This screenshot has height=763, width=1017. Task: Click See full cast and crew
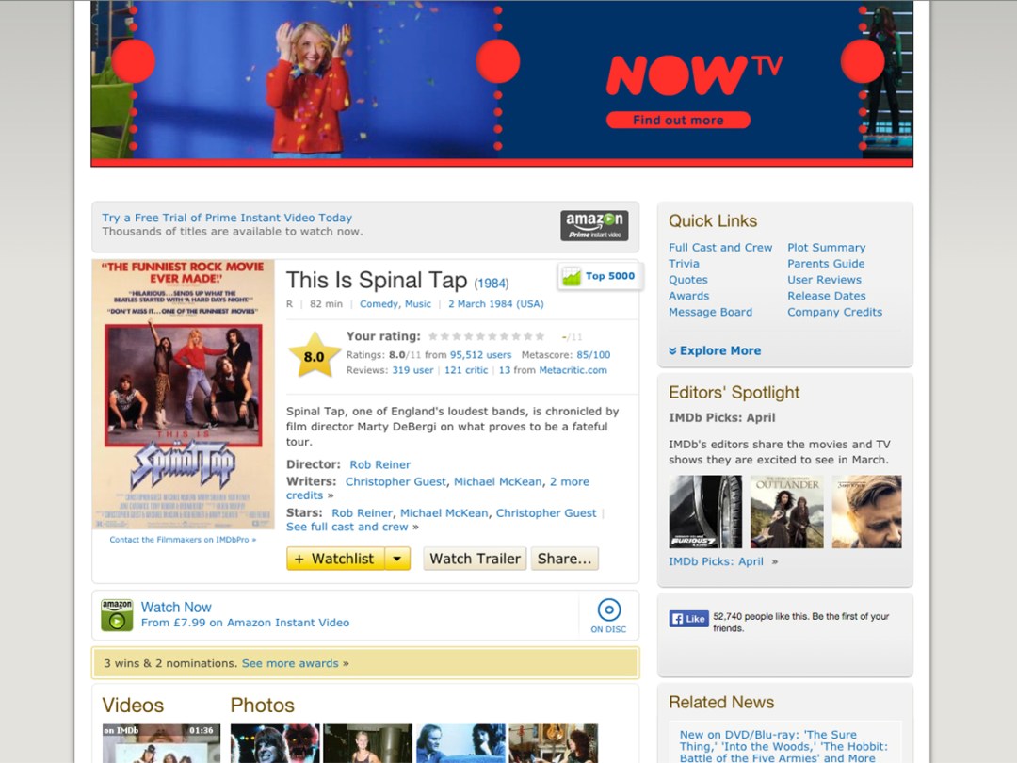(347, 527)
